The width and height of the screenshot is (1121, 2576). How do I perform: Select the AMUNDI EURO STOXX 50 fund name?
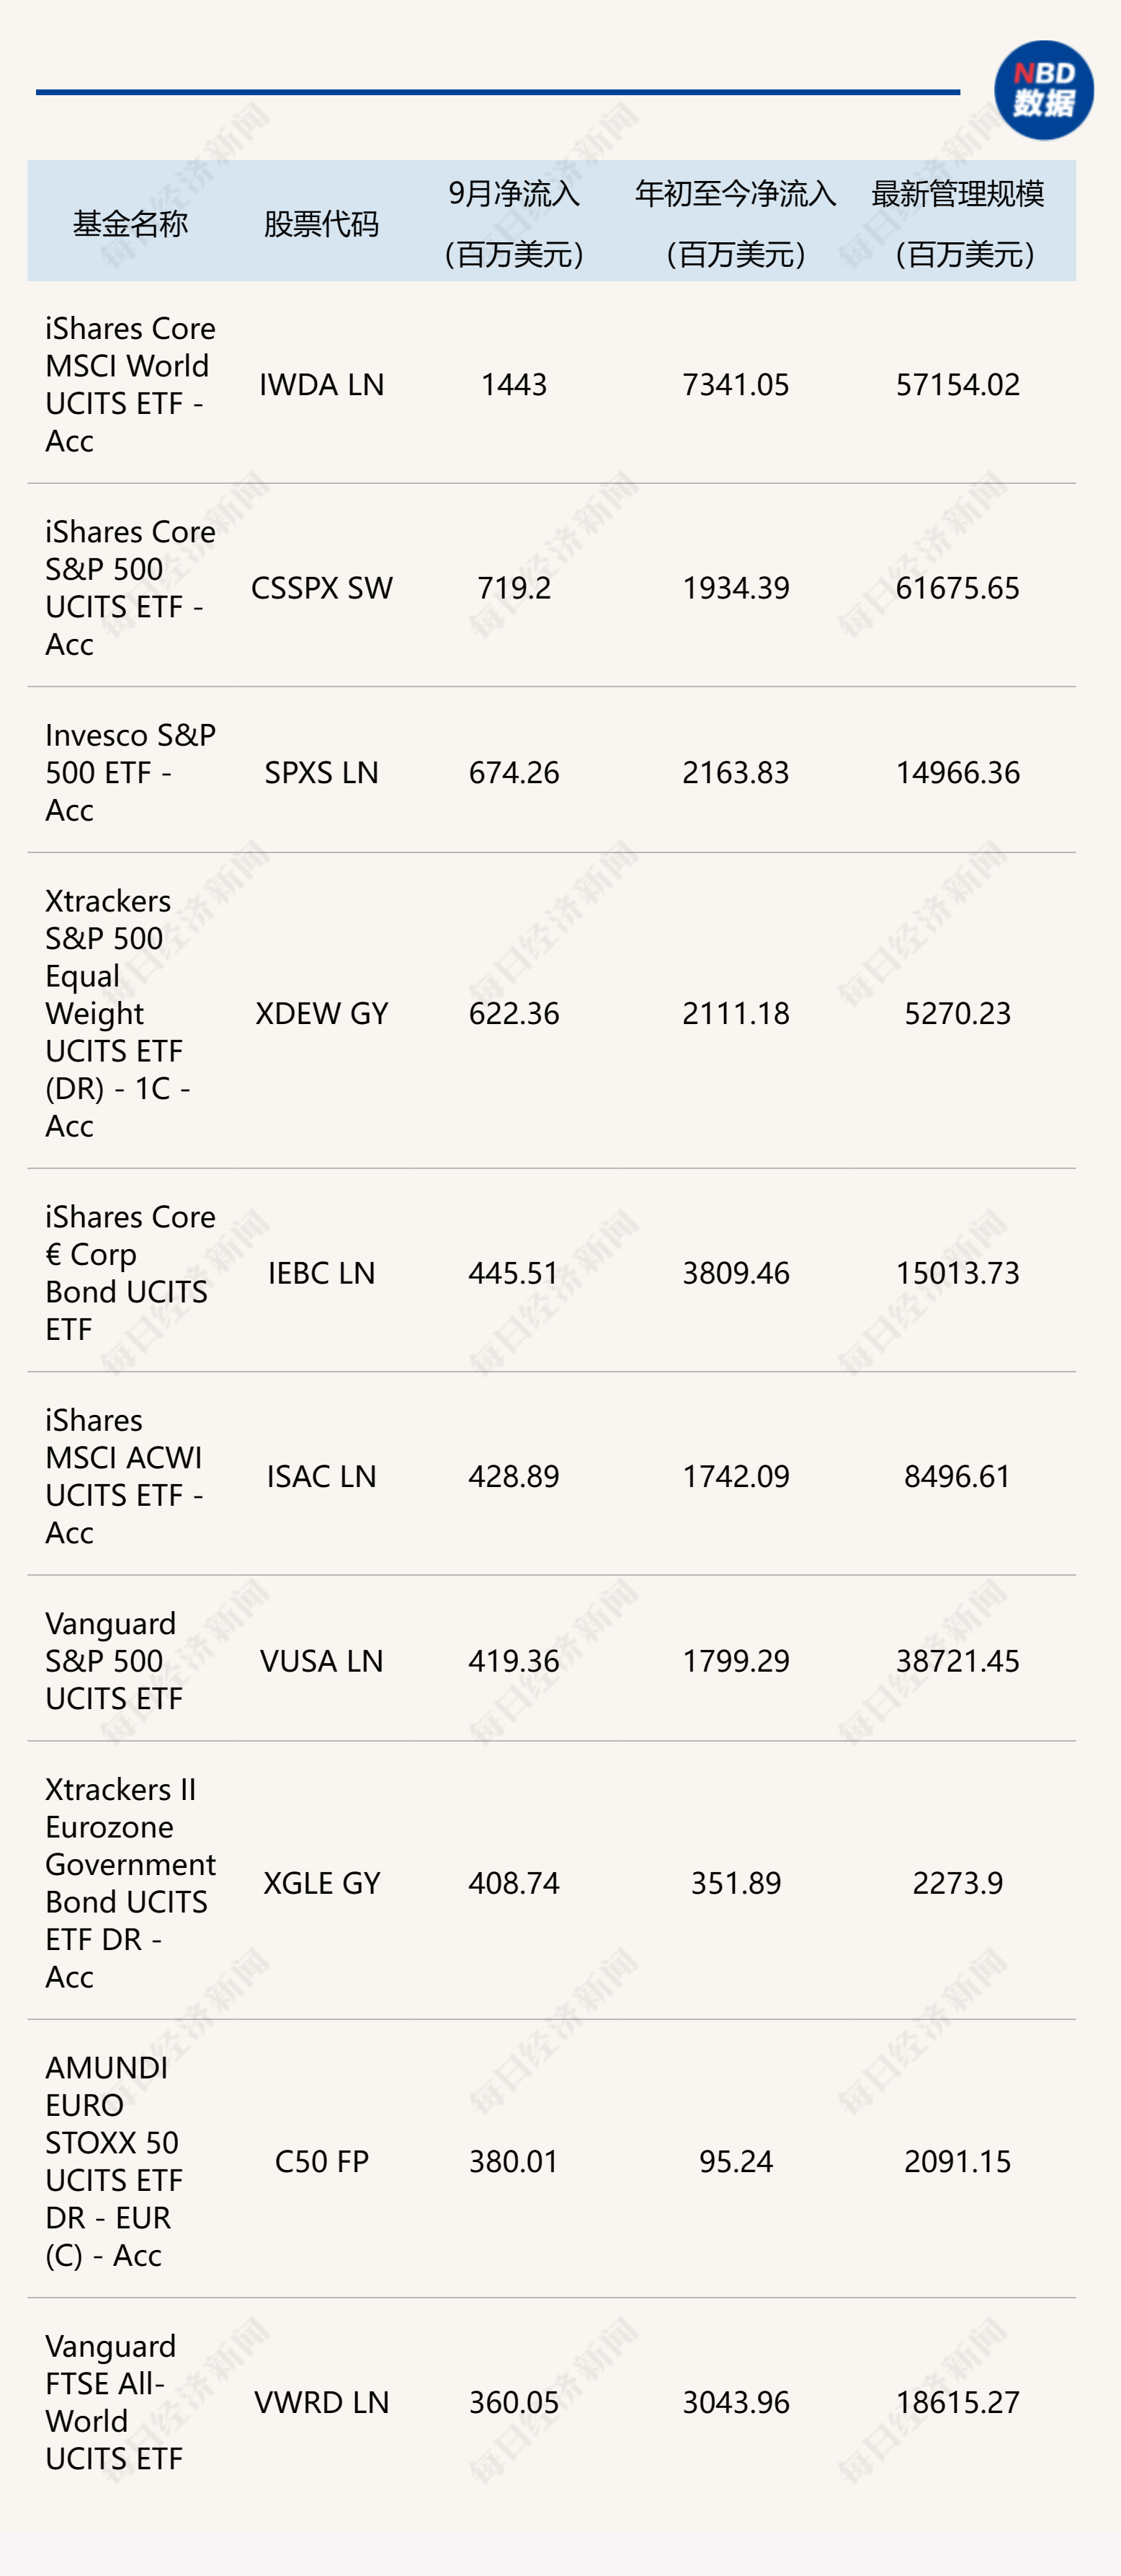[x=114, y=2160]
